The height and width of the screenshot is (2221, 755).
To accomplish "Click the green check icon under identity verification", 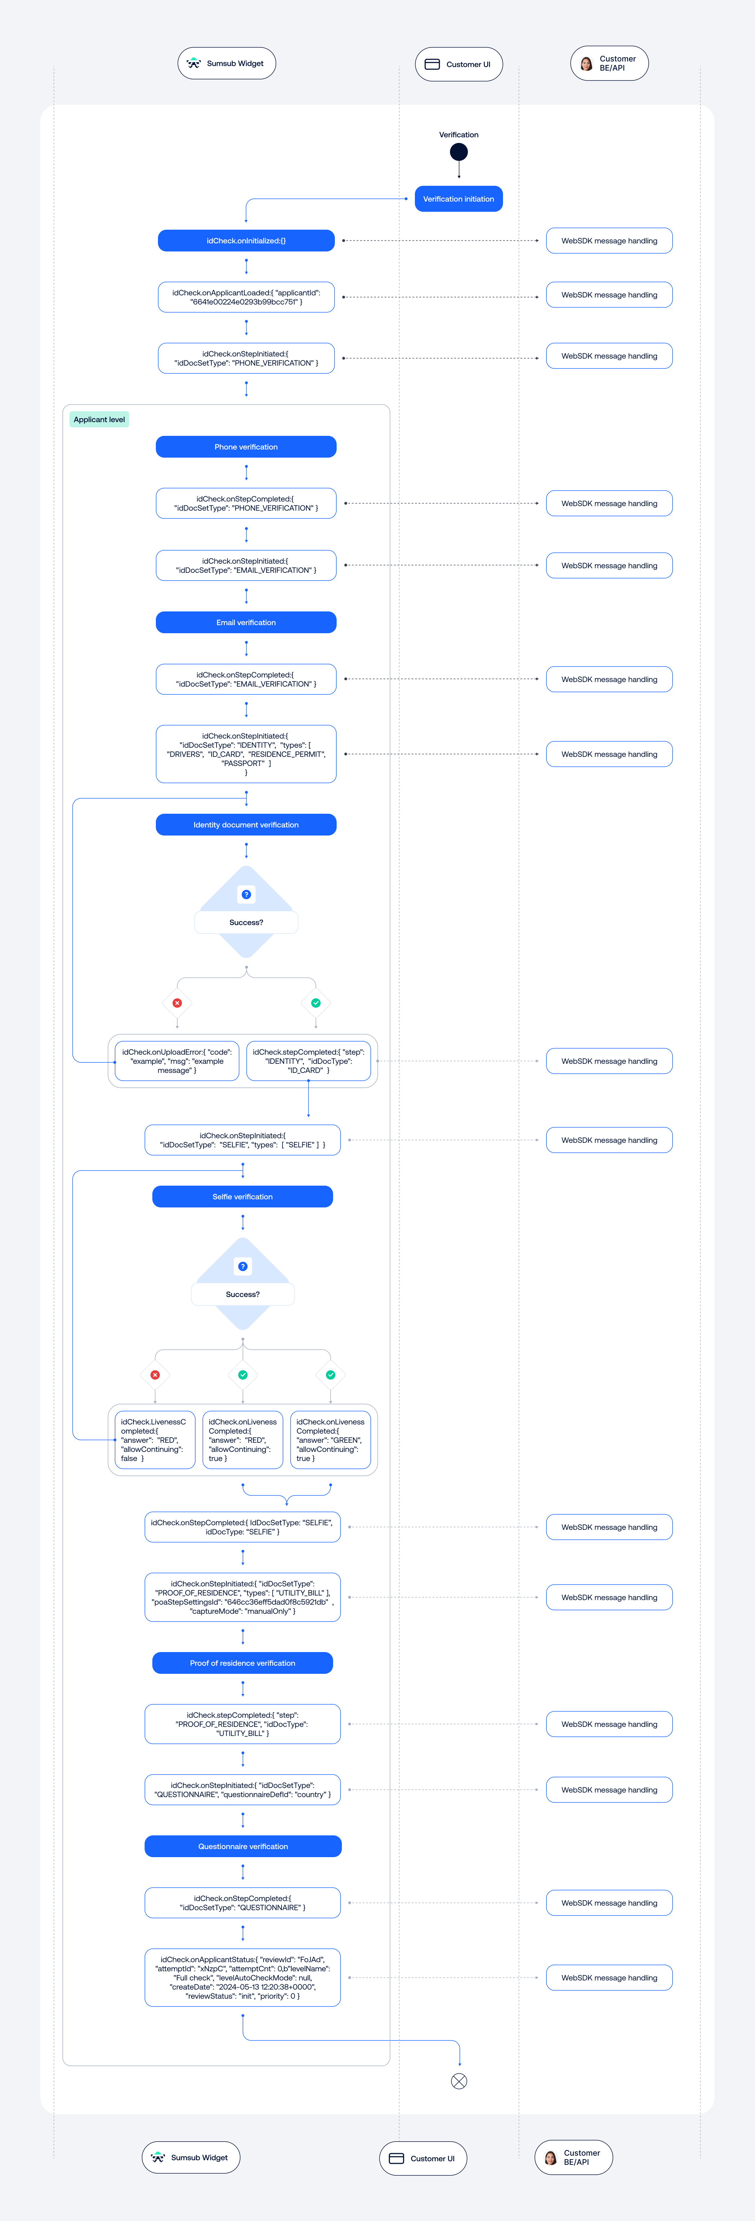I will pos(316,1003).
